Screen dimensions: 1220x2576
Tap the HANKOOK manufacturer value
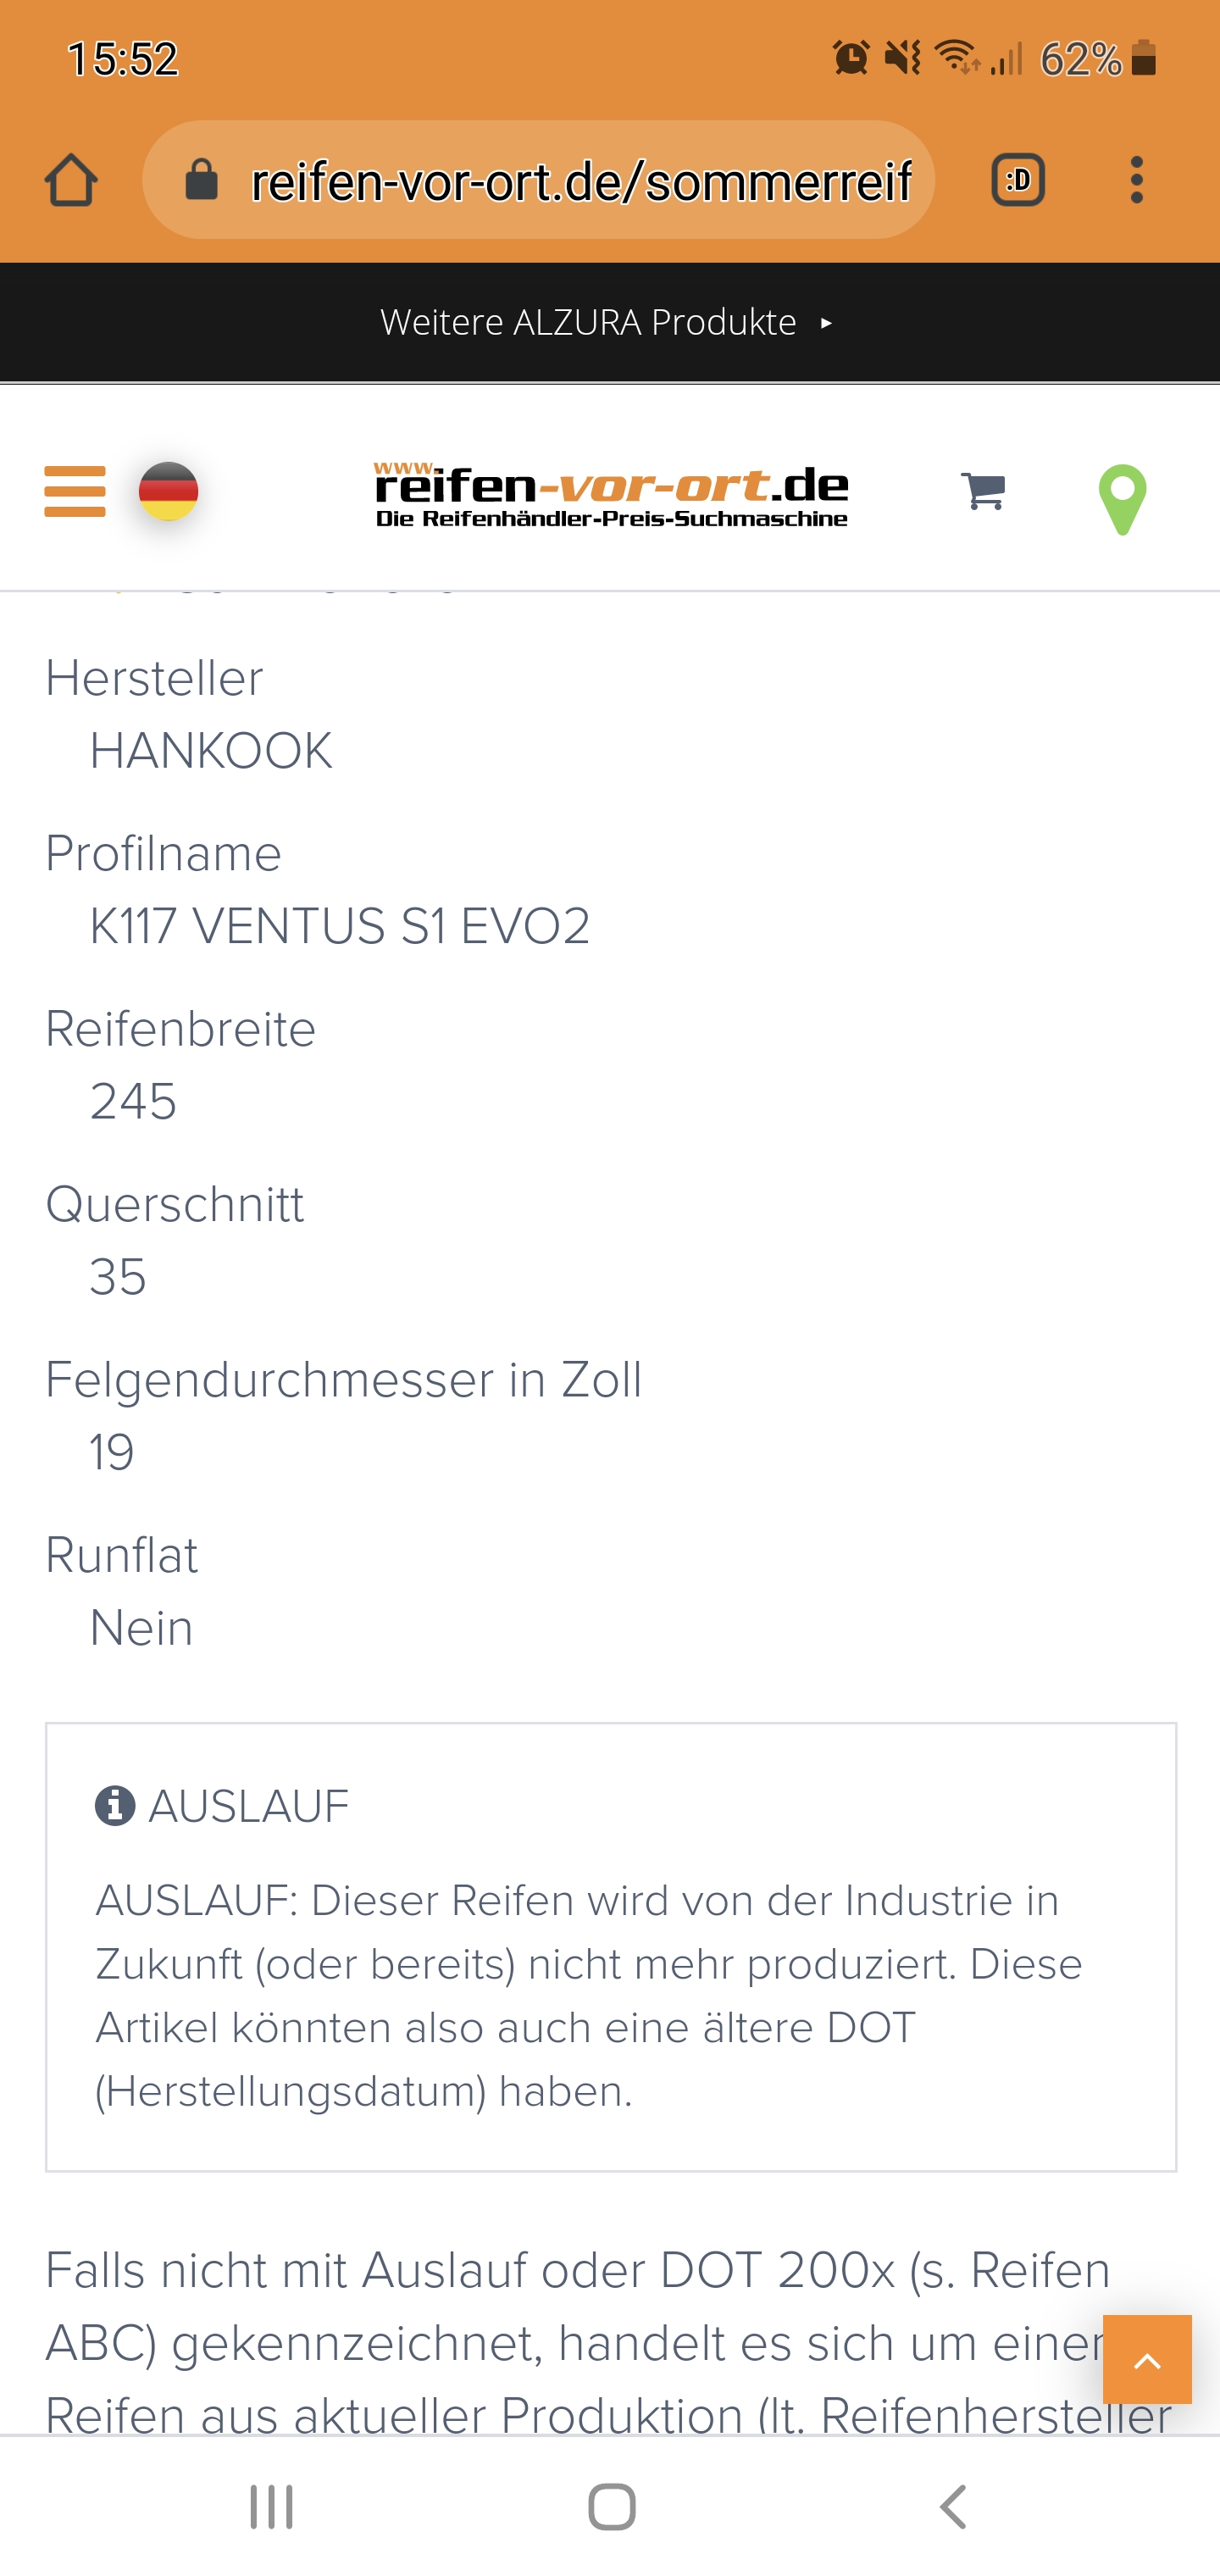tap(211, 751)
